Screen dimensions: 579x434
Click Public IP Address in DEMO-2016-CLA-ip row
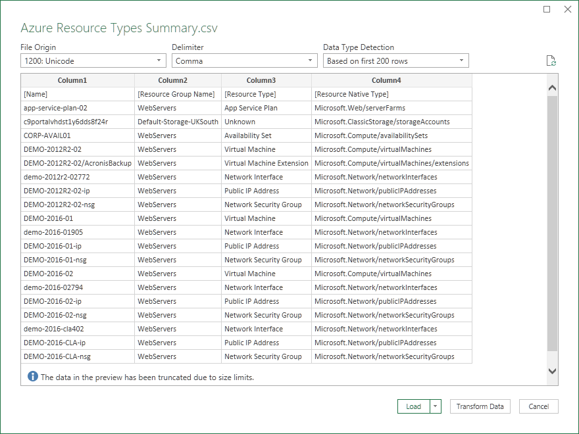pos(266,343)
